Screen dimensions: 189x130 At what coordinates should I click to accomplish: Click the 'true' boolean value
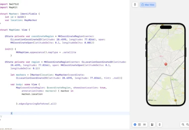103,87
